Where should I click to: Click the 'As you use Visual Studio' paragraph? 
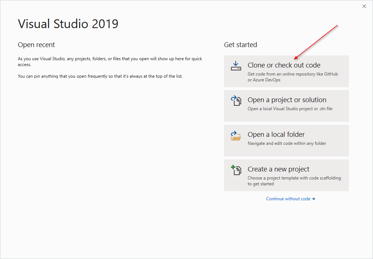(110, 61)
